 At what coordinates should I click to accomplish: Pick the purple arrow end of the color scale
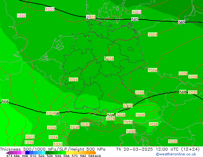(7, 153)
